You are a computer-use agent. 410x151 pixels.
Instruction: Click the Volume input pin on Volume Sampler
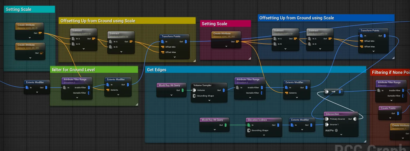click(195, 90)
